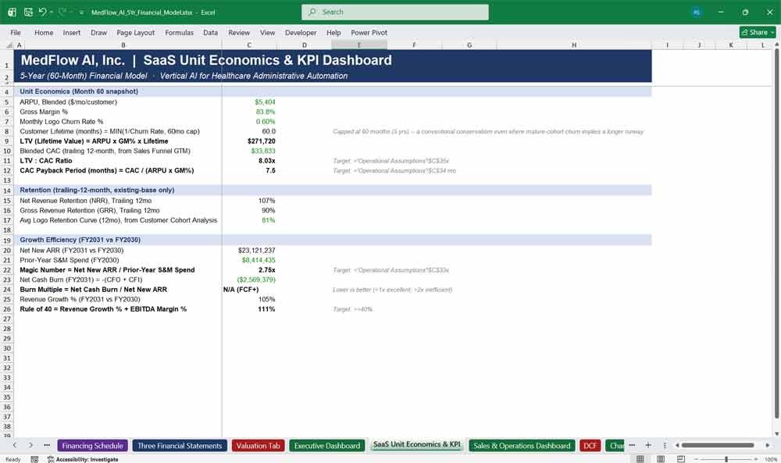The width and height of the screenshot is (781, 463).
Task: Click the zoom slider handle
Action: click(x=726, y=459)
